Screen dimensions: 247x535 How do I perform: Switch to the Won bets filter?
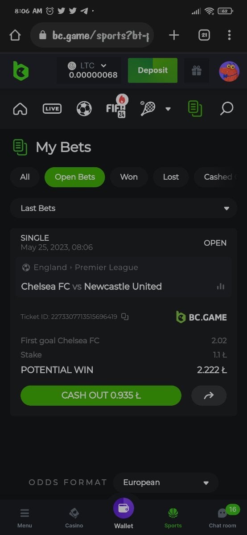[129, 177]
